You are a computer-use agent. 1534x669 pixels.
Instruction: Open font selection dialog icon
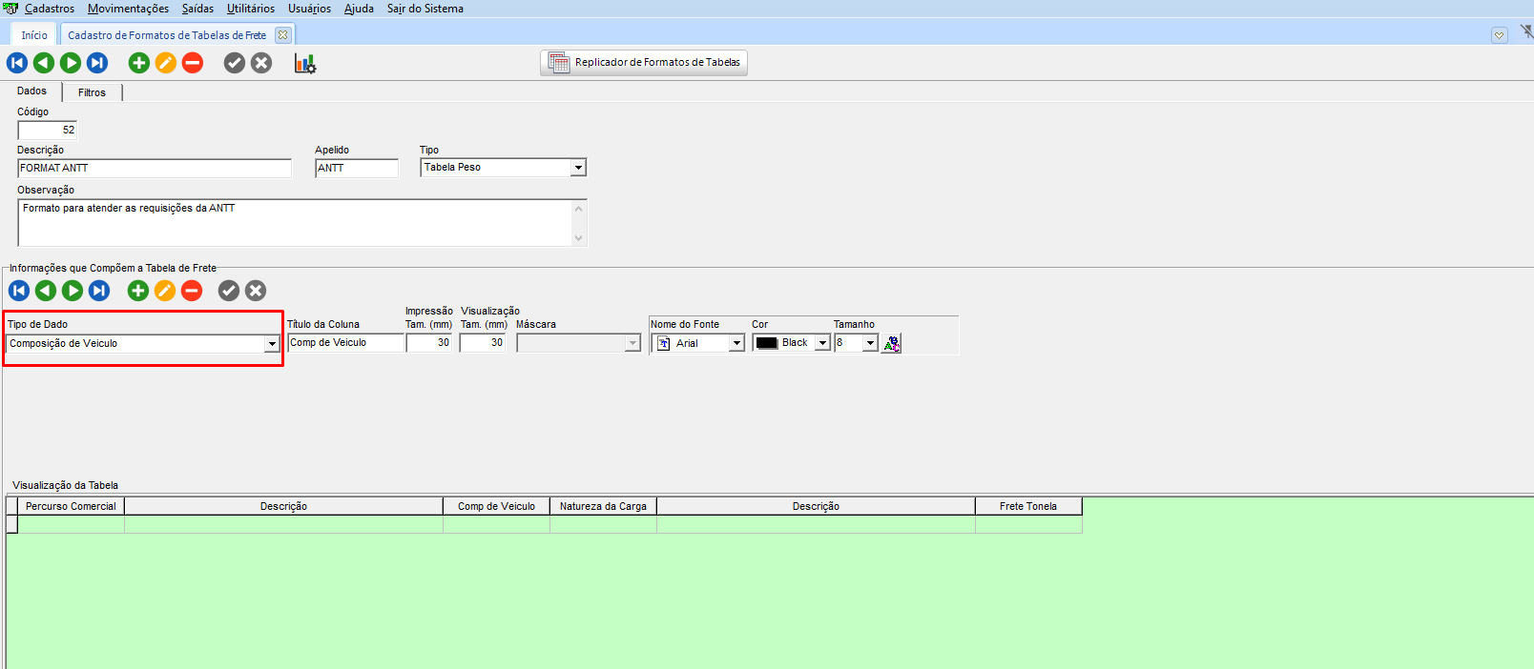click(x=891, y=343)
